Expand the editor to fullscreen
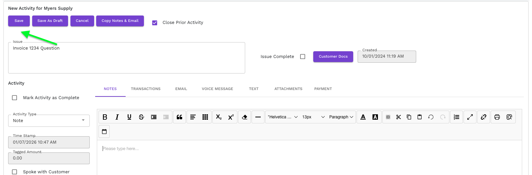Viewport: 532px width, 175px height. click(470, 117)
